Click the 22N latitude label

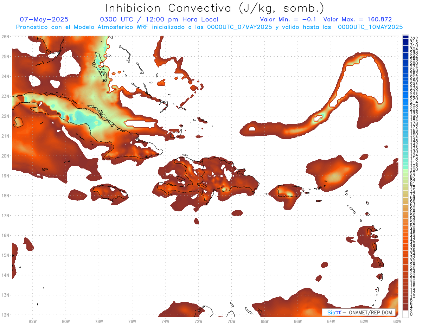click(5, 116)
